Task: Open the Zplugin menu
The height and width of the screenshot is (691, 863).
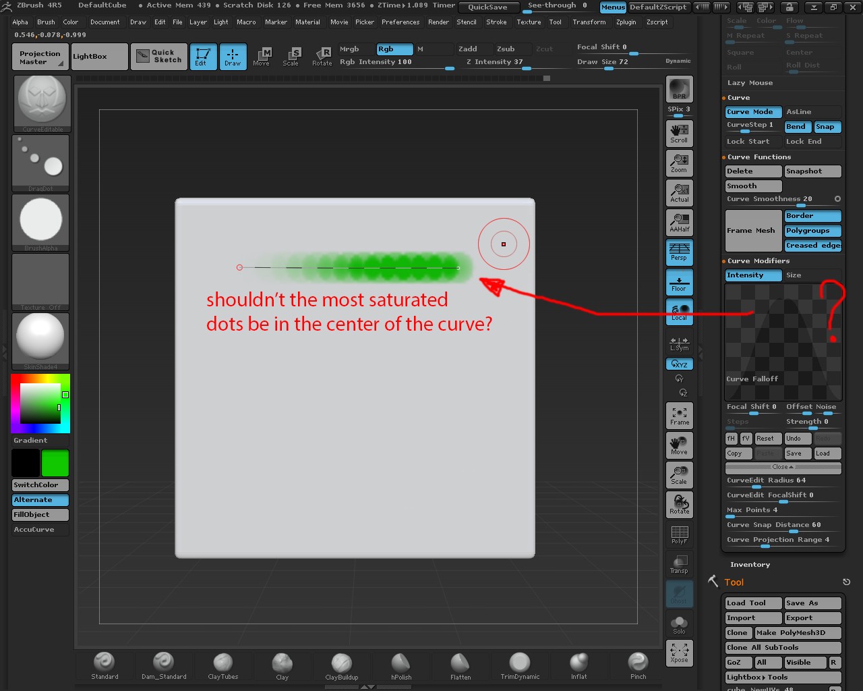Action: 626,22
